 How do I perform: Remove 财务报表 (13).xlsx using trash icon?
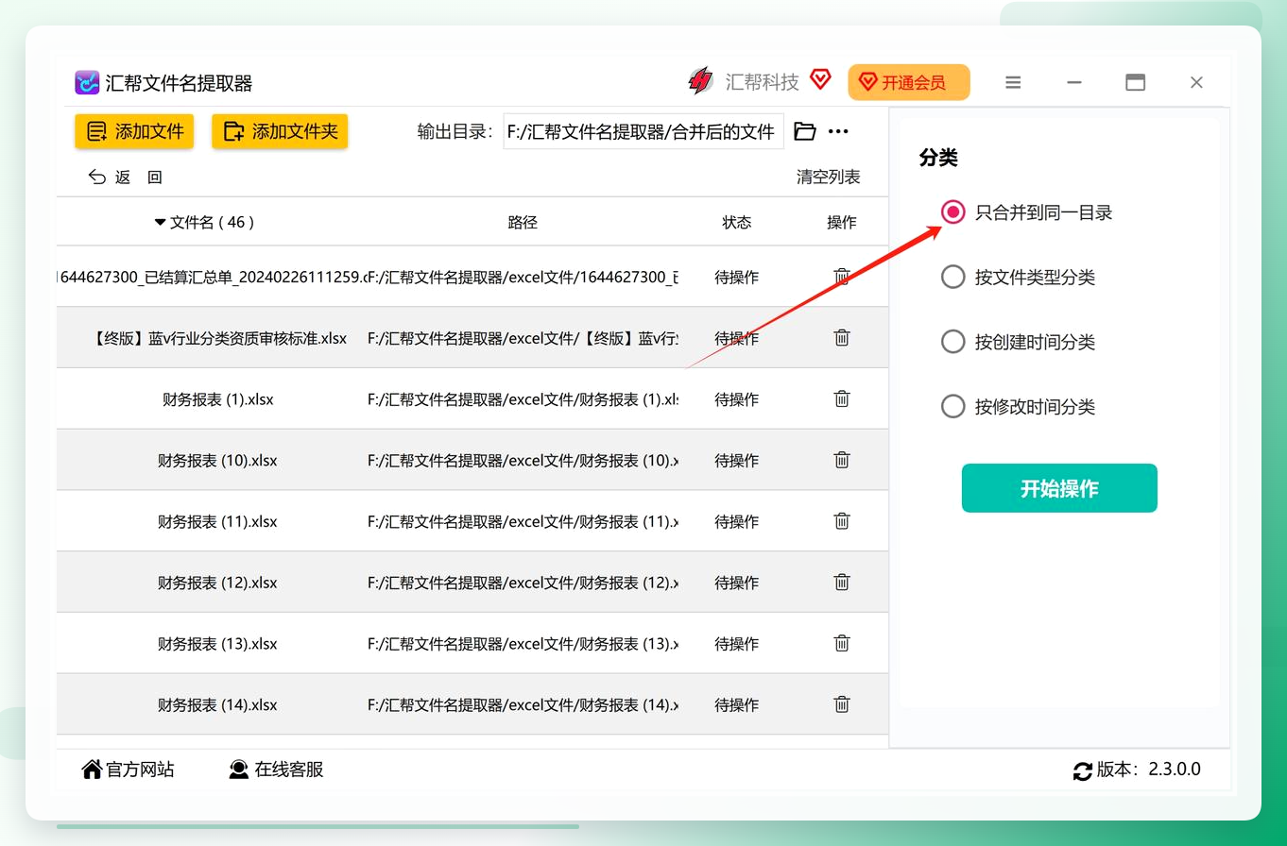click(x=842, y=643)
